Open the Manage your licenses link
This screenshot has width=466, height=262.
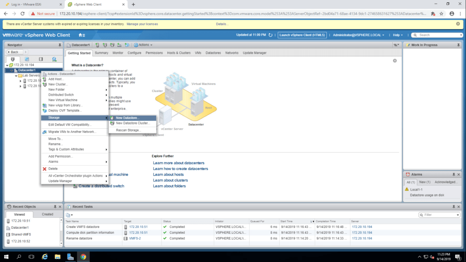pyautogui.click(x=142, y=24)
